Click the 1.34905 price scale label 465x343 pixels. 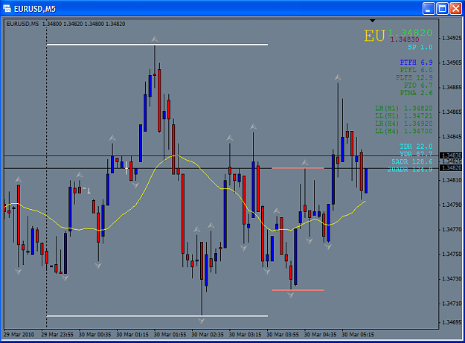click(x=452, y=62)
